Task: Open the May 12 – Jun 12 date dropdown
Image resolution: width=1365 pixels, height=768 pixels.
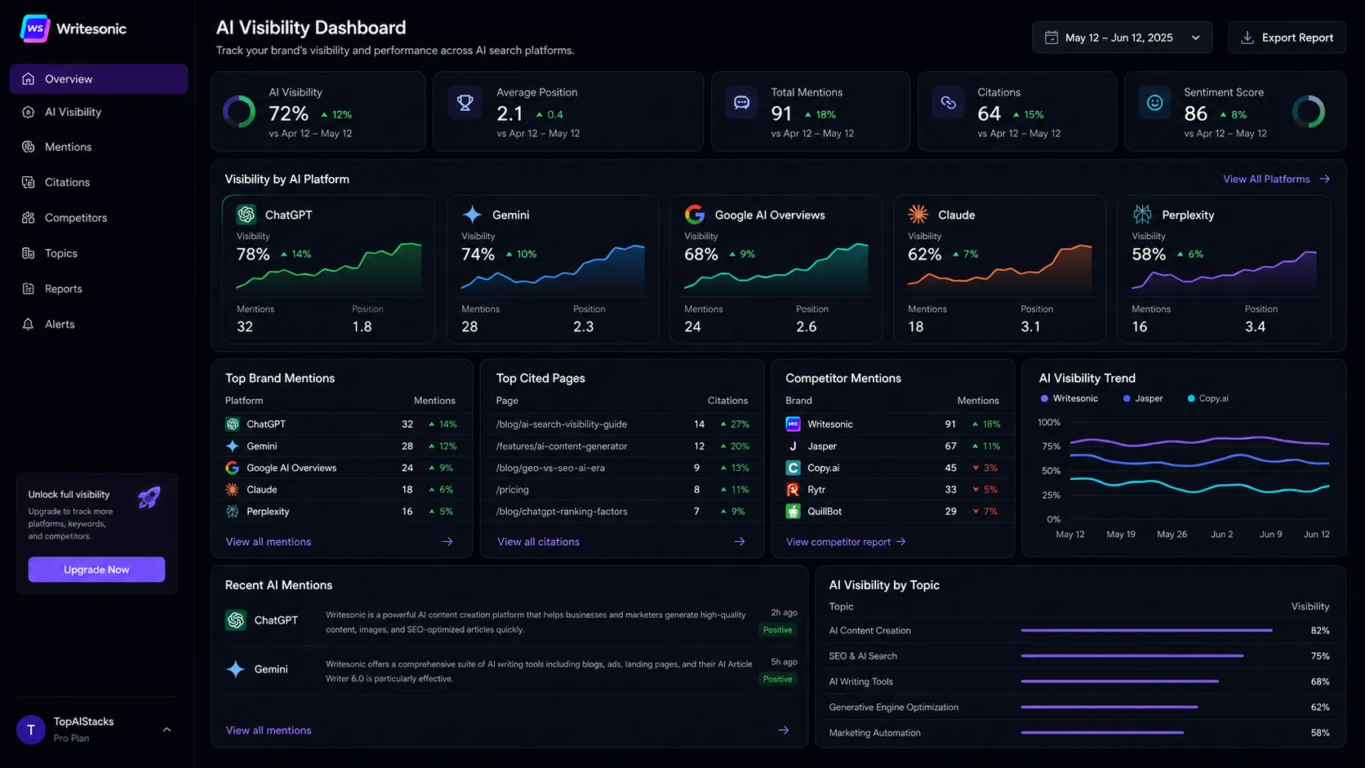Action: click(x=1123, y=38)
